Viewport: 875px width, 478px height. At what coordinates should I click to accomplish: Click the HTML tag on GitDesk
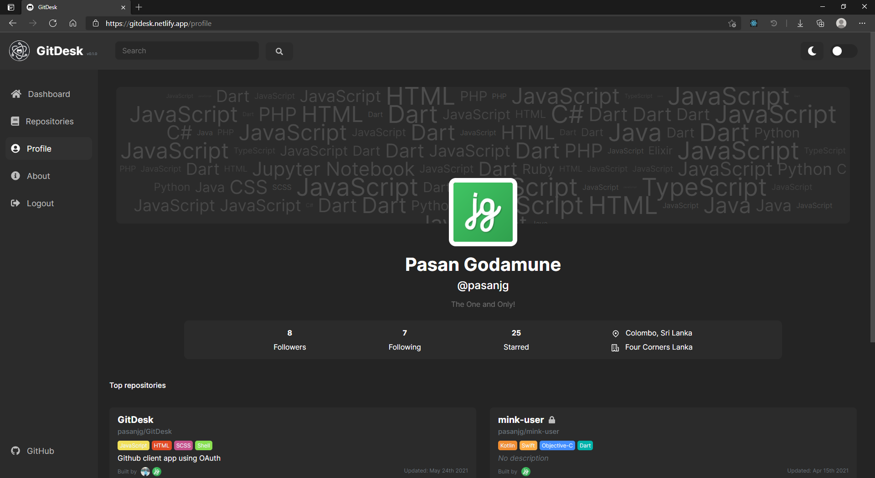click(x=161, y=446)
